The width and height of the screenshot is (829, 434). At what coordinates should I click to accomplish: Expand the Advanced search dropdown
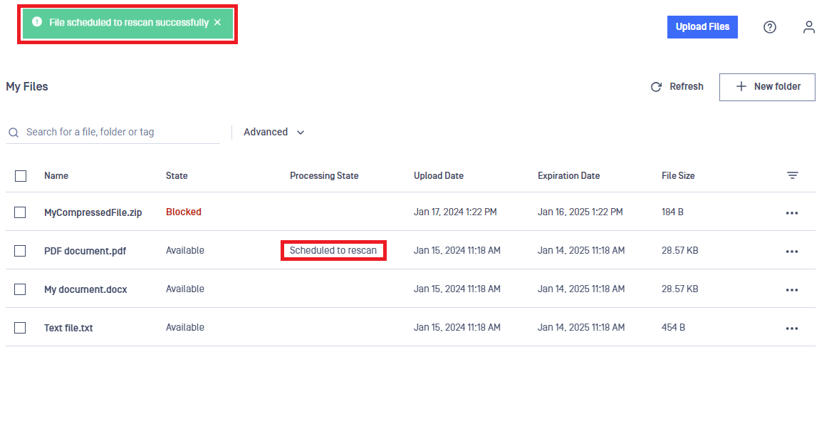pyautogui.click(x=274, y=133)
